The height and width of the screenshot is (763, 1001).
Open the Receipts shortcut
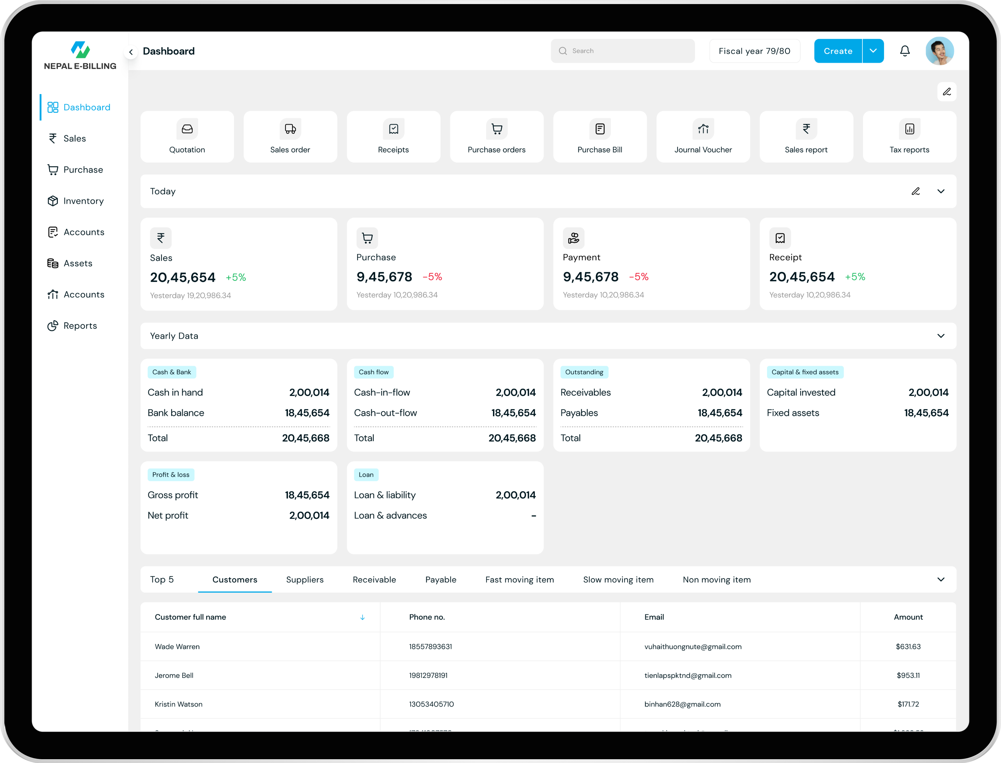point(394,137)
